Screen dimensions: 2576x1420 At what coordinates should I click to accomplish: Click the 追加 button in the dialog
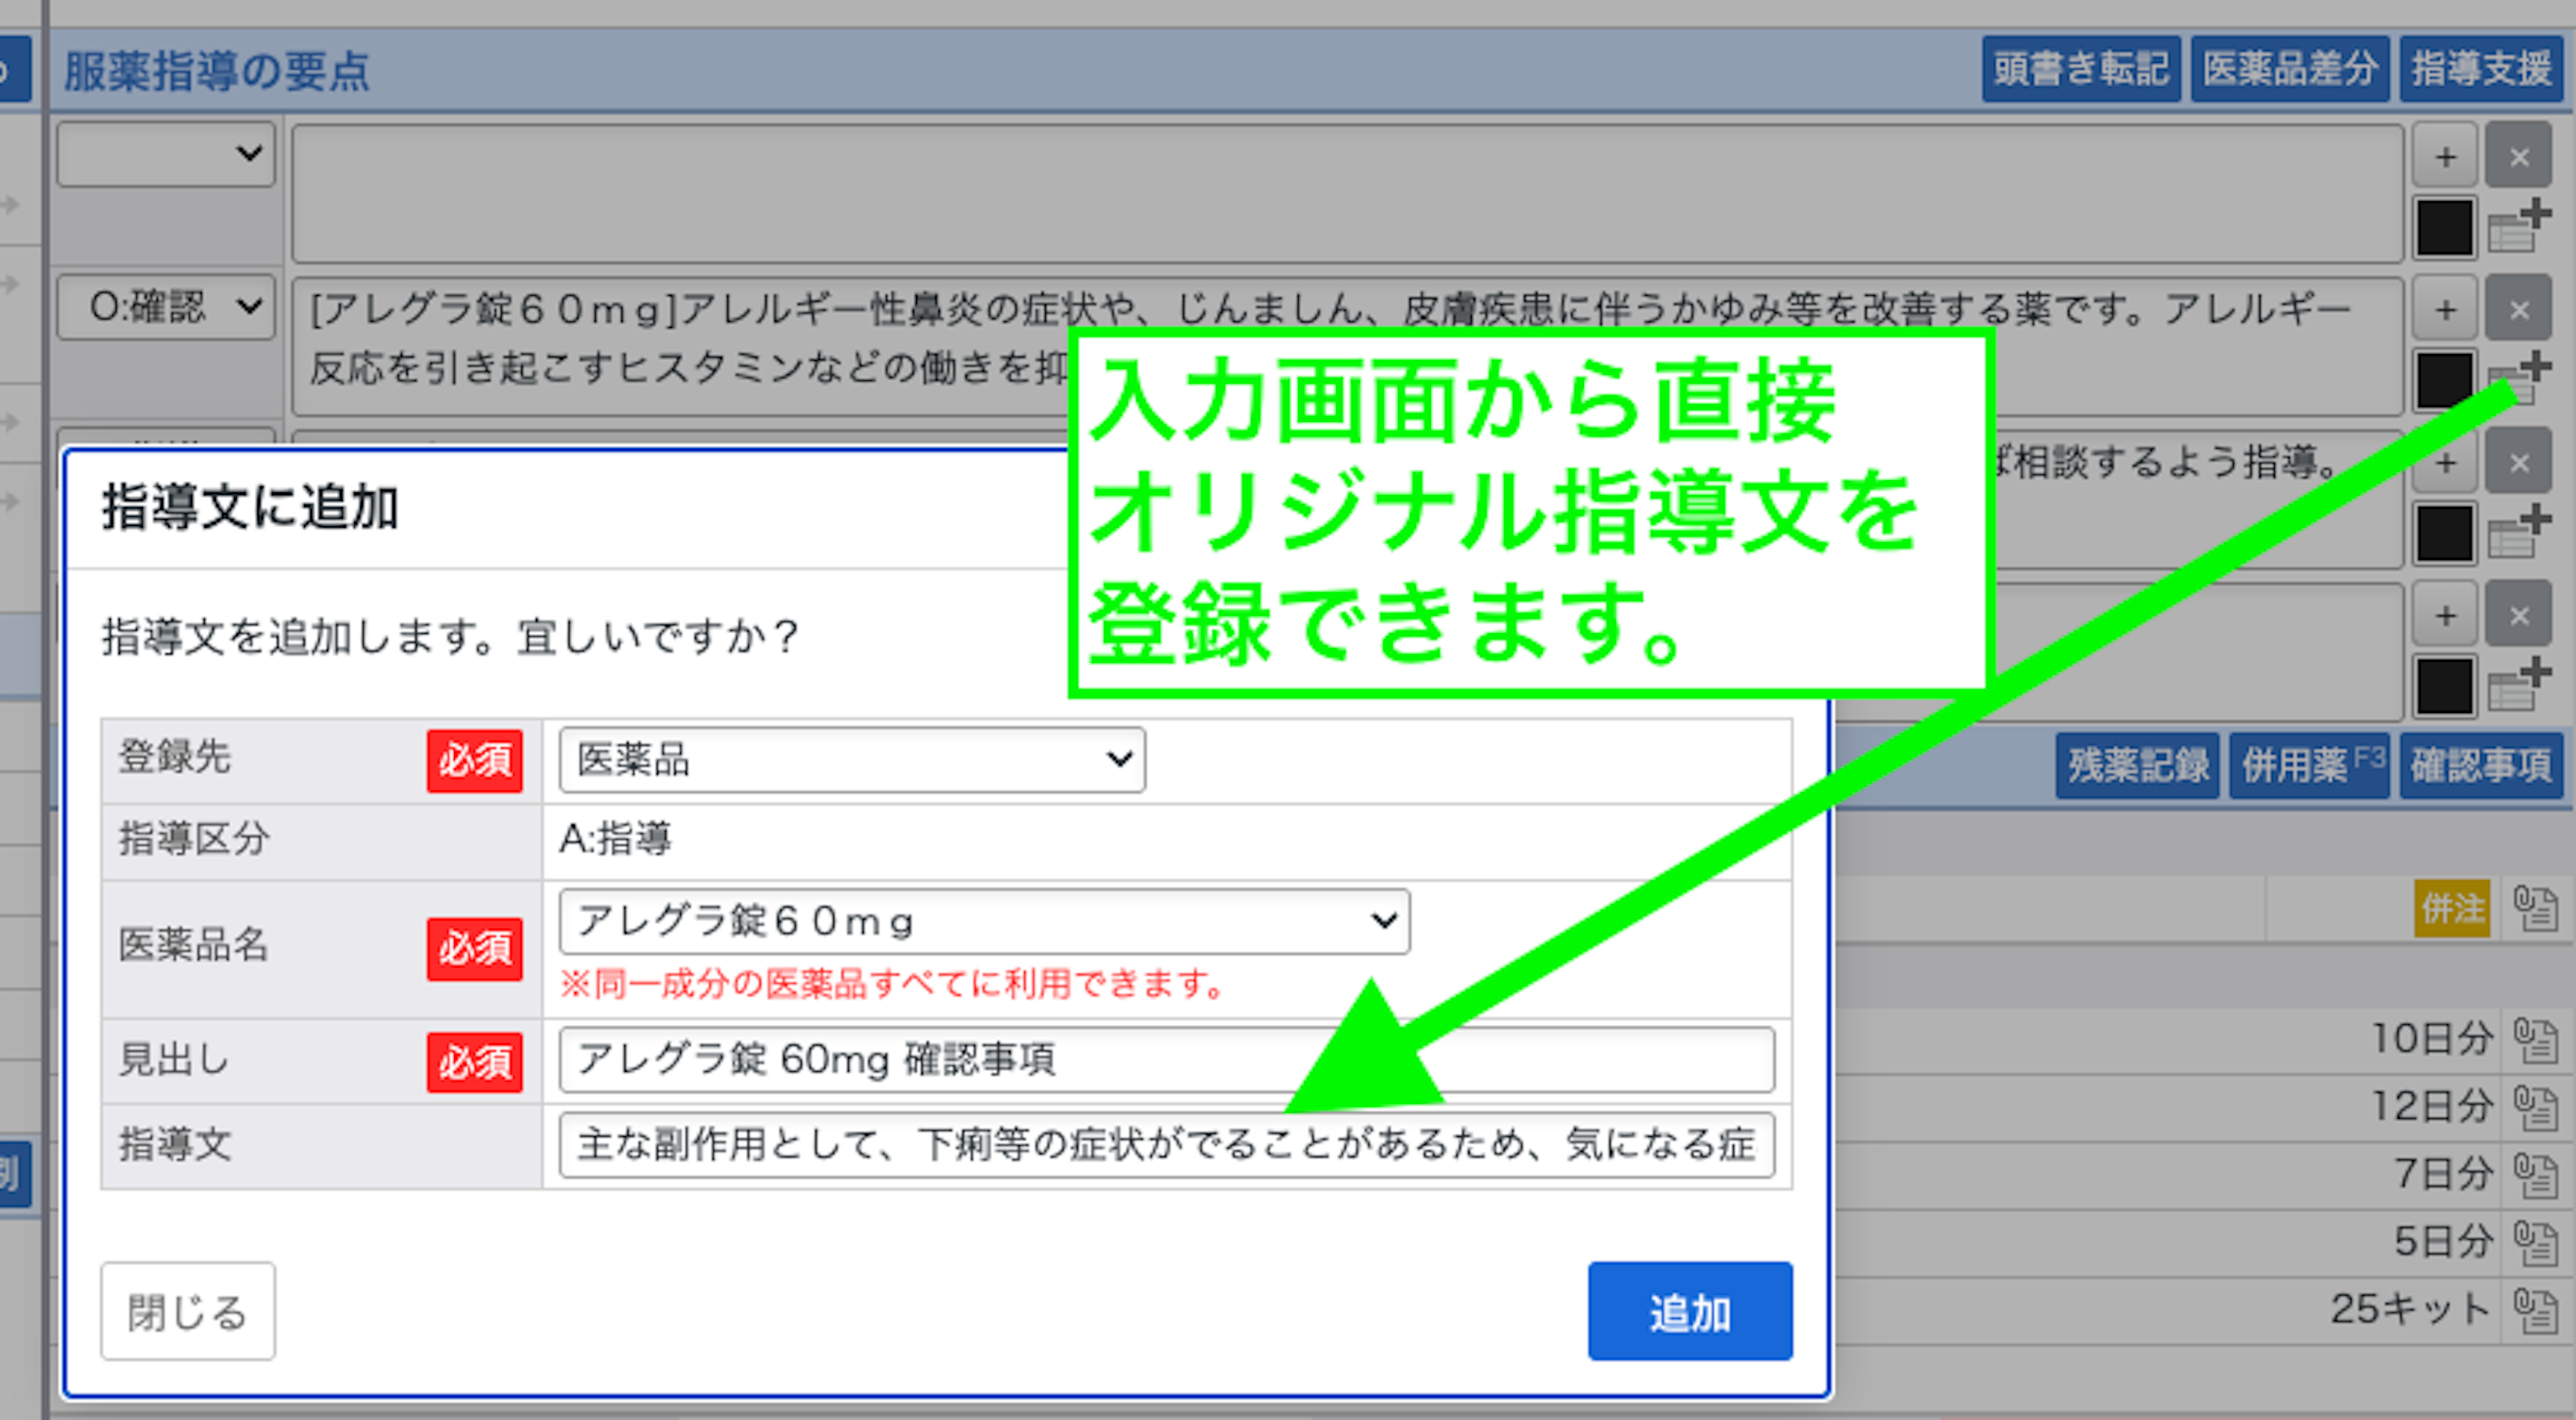point(1689,1311)
